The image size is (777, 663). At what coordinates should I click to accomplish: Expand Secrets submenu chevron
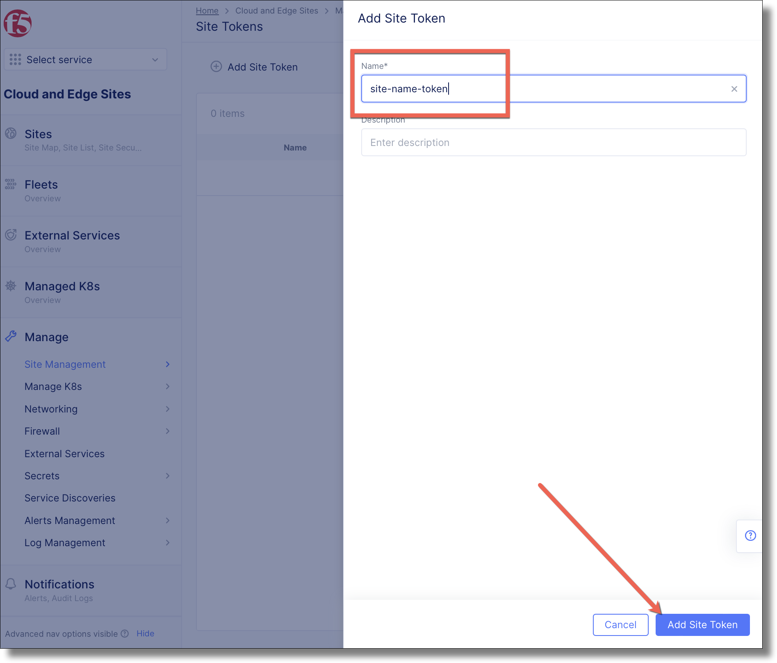point(167,476)
